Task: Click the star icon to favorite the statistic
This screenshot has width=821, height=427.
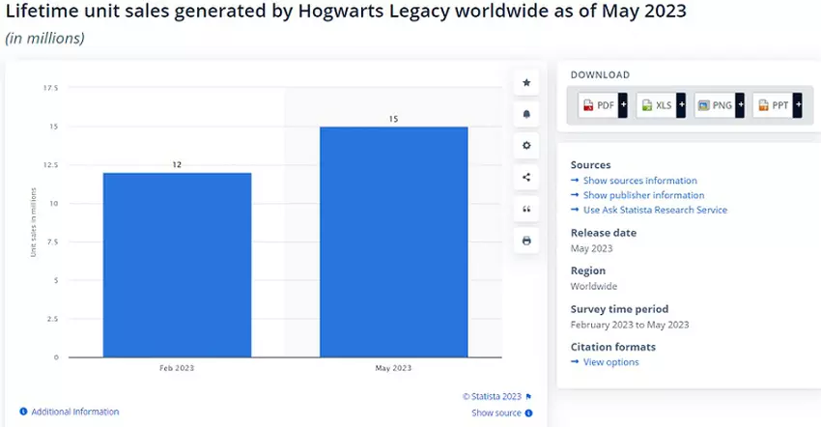Action: [526, 83]
